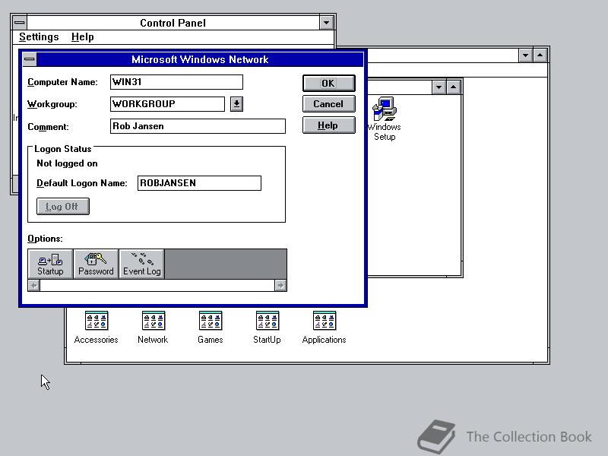Maximize the Program Manager window
Image resolution: width=608 pixels, height=456 pixels.
[x=540, y=55]
